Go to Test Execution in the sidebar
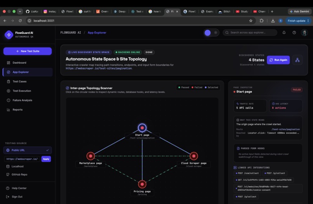 [x=28, y=91]
